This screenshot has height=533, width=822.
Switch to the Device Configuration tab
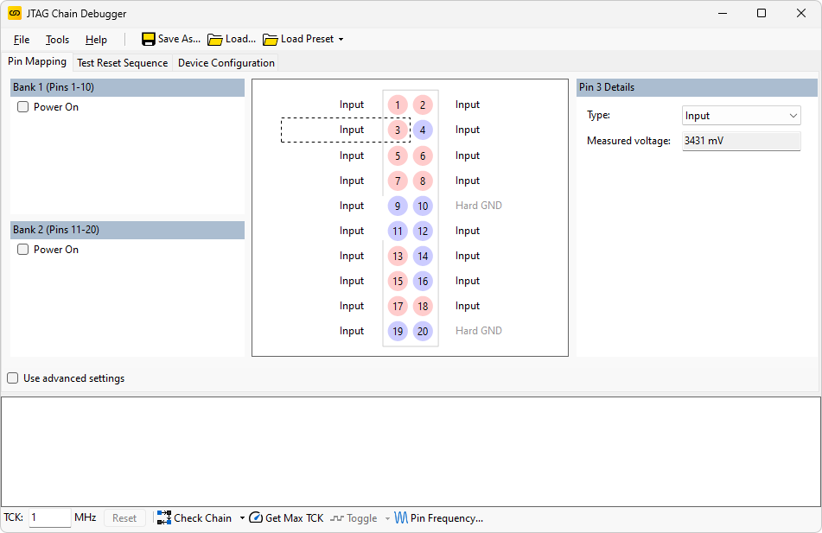226,63
